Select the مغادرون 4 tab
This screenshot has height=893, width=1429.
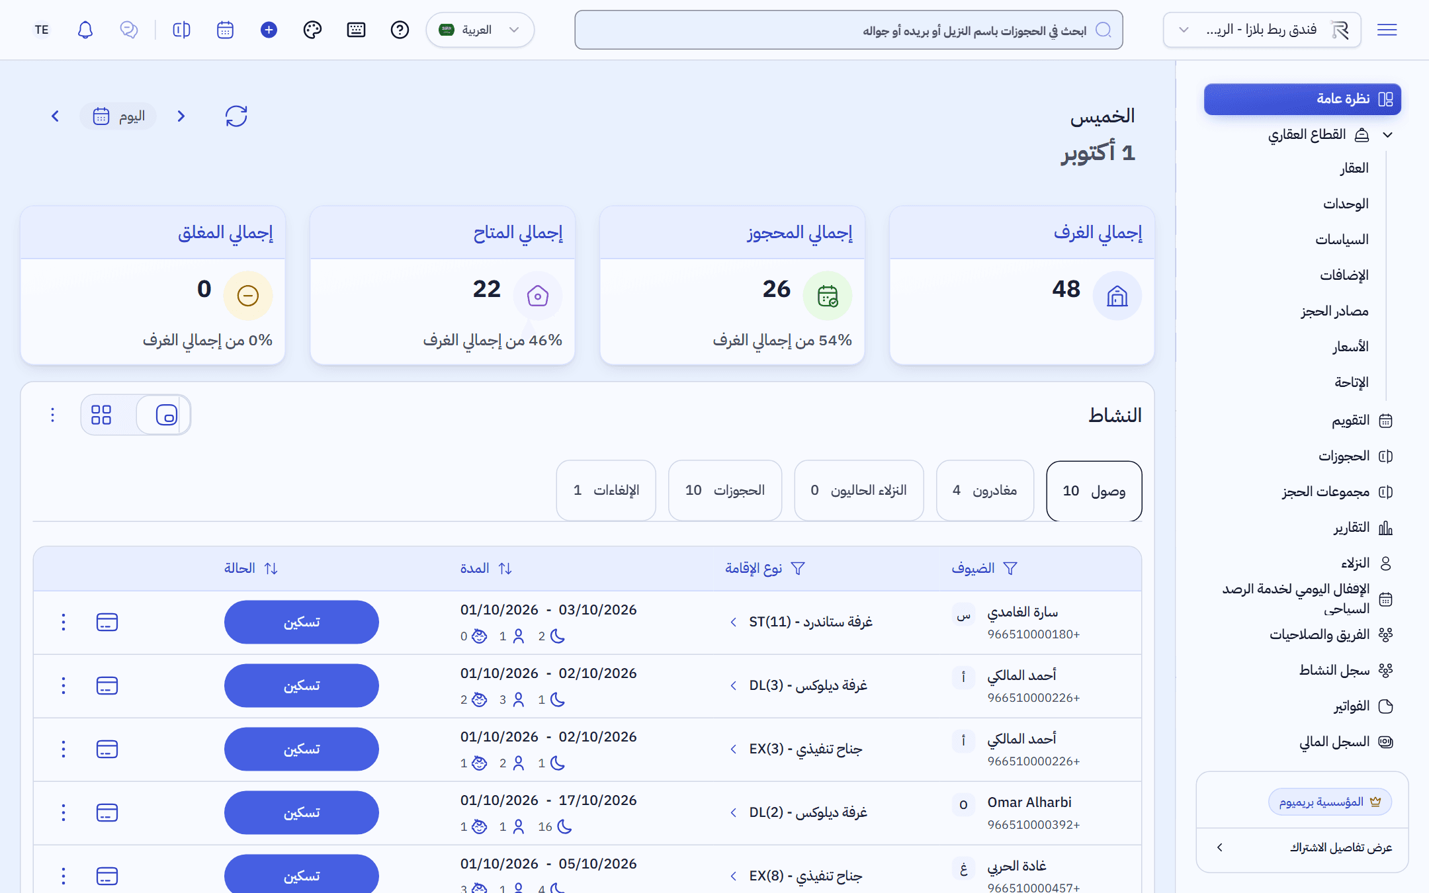coord(985,491)
